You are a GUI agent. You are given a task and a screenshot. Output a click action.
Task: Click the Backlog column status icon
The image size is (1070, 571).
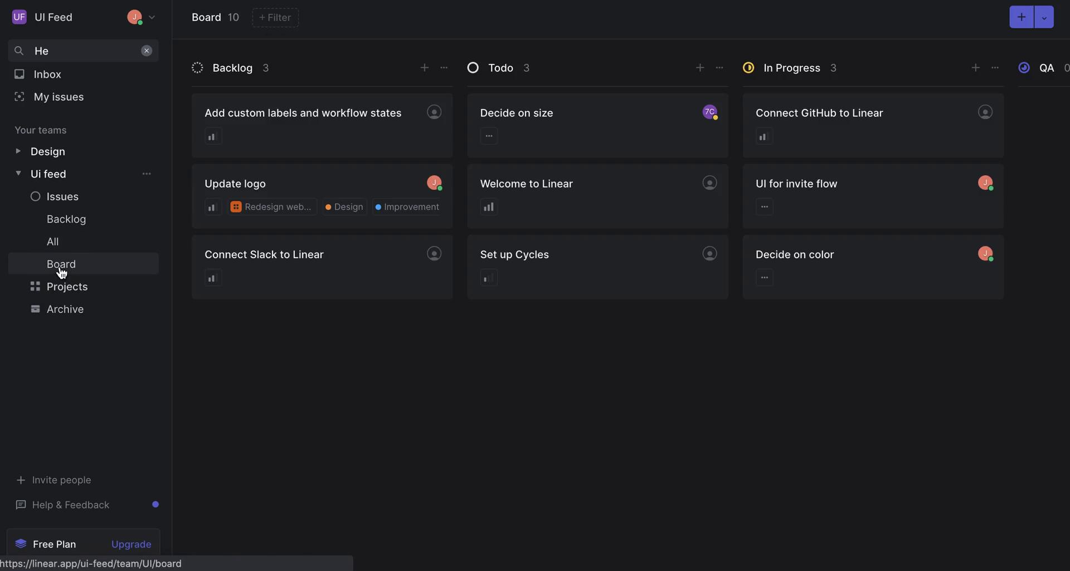[197, 68]
